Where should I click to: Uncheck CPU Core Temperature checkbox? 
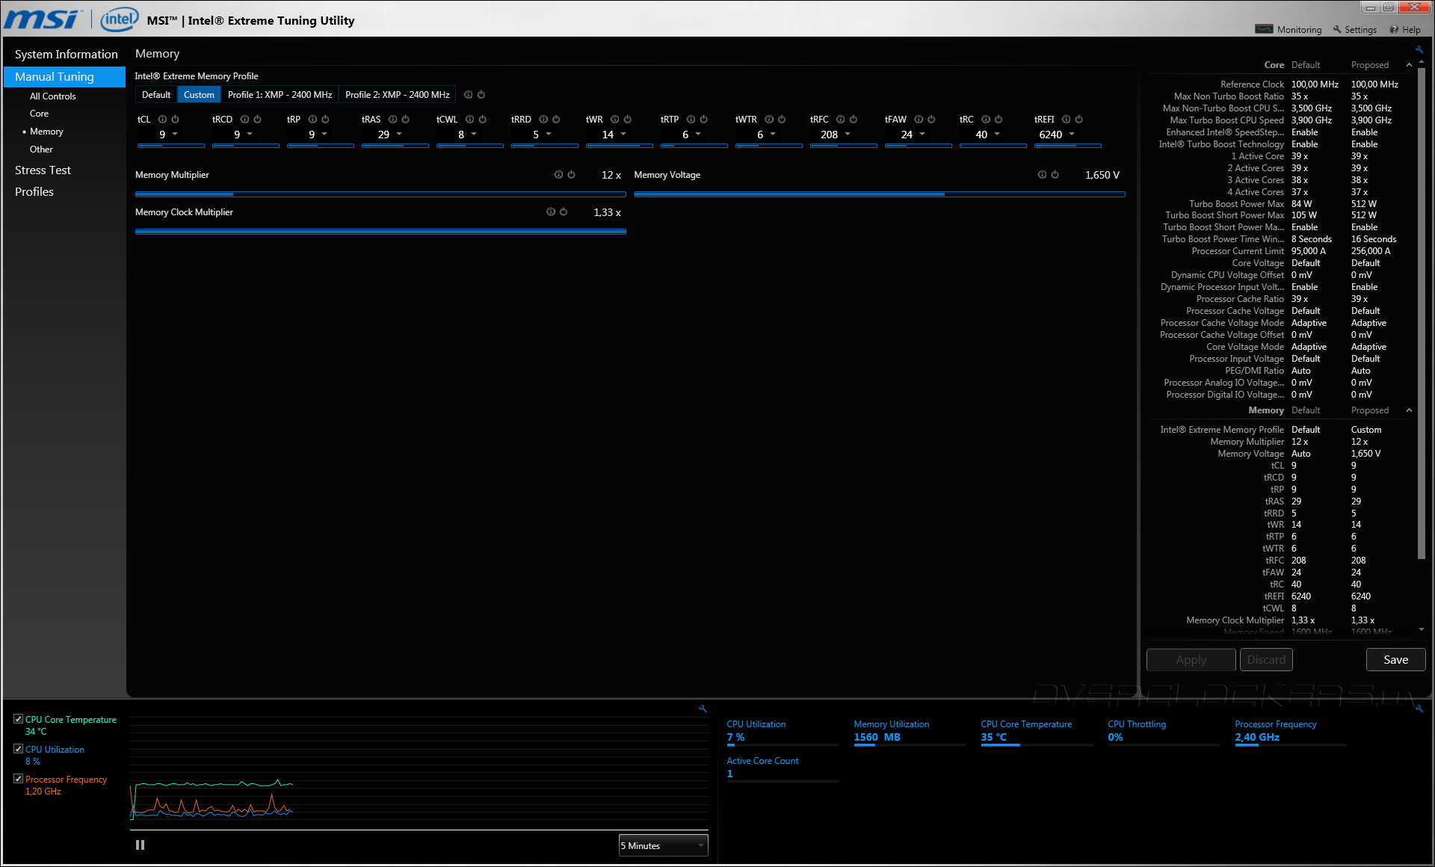[19, 719]
